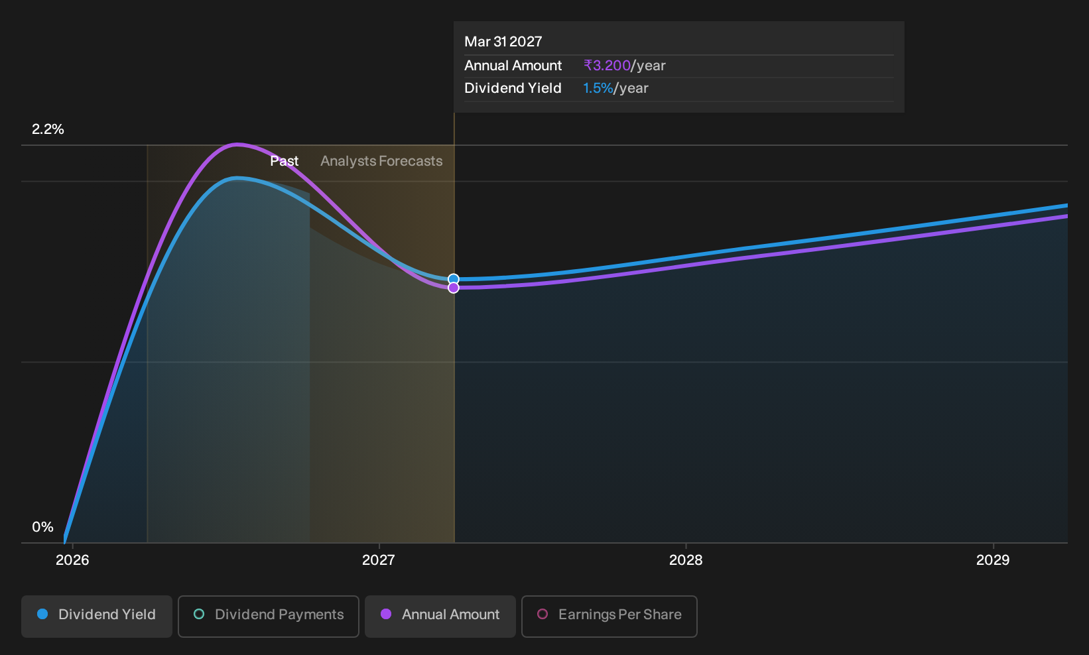
Task: Click the 1.5%/year value in tooltip
Action: pos(615,88)
